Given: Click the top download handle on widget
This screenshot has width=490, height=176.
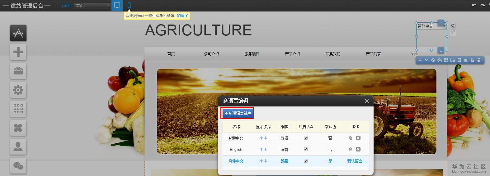Looking at the screenshot, I should click(441, 23).
